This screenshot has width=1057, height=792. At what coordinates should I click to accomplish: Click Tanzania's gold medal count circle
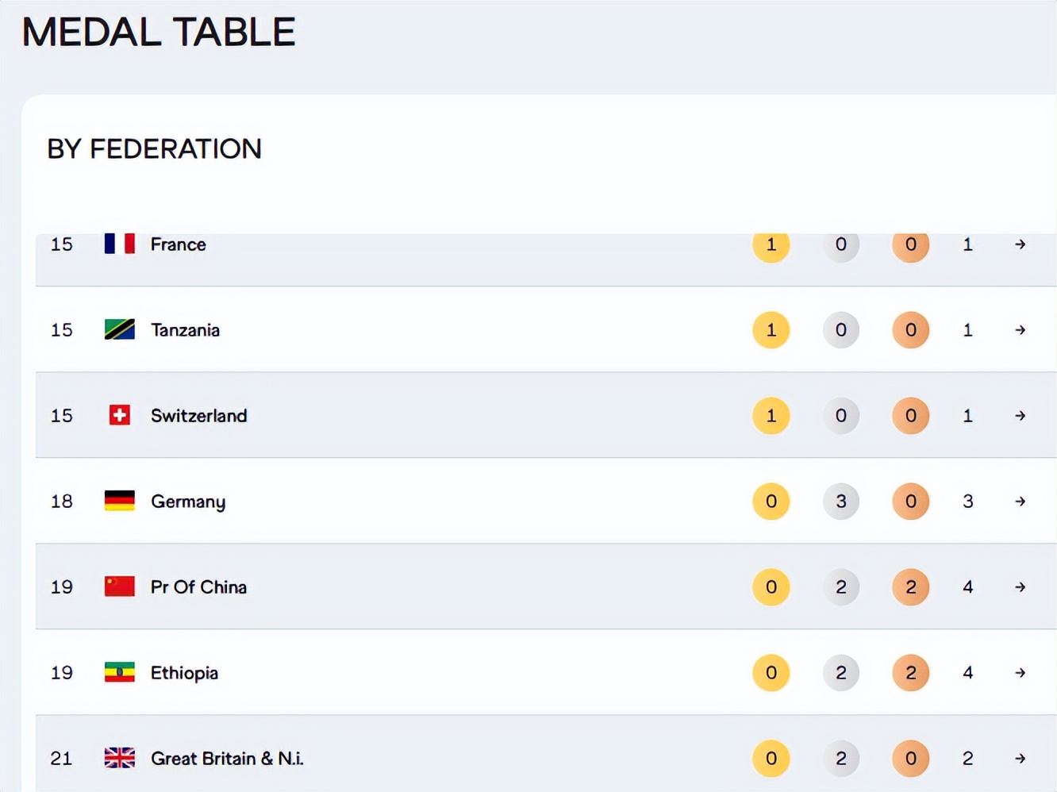tap(771, 330)
